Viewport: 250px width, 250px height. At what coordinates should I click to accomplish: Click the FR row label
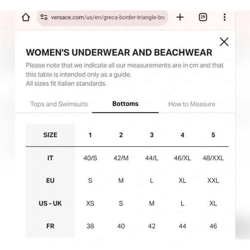(x=50, y=226)
